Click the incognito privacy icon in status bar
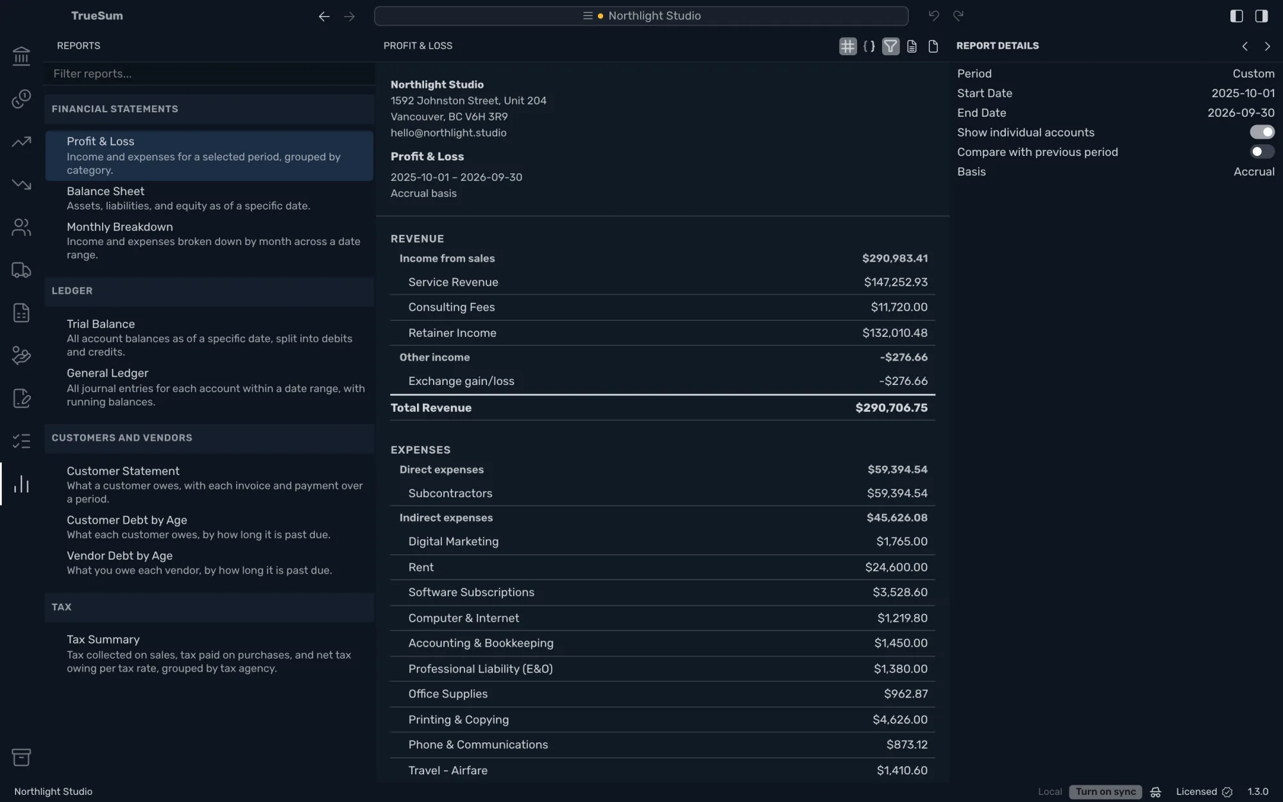The image size is (1283, 802). (x=1155, y=792)
